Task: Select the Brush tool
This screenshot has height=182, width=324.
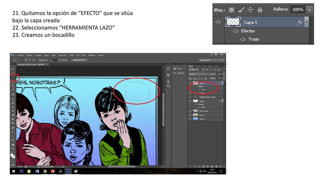Action: 13,99
